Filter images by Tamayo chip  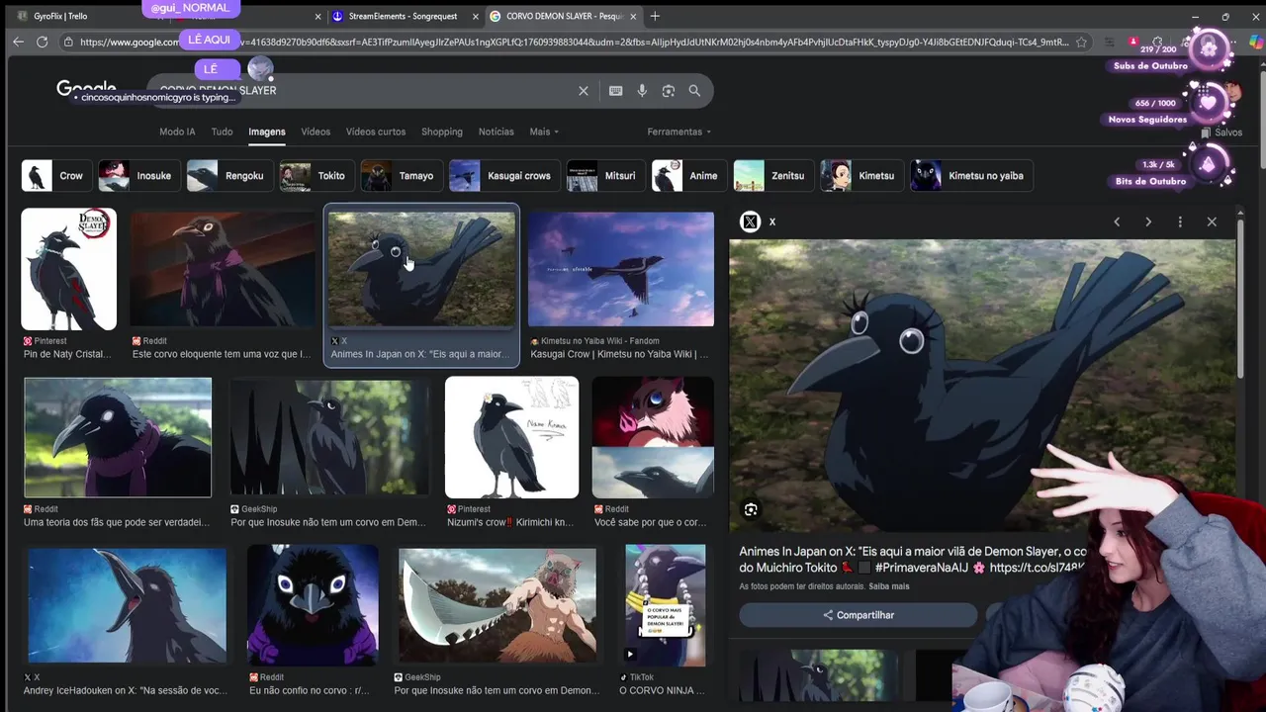pos(402,176)
